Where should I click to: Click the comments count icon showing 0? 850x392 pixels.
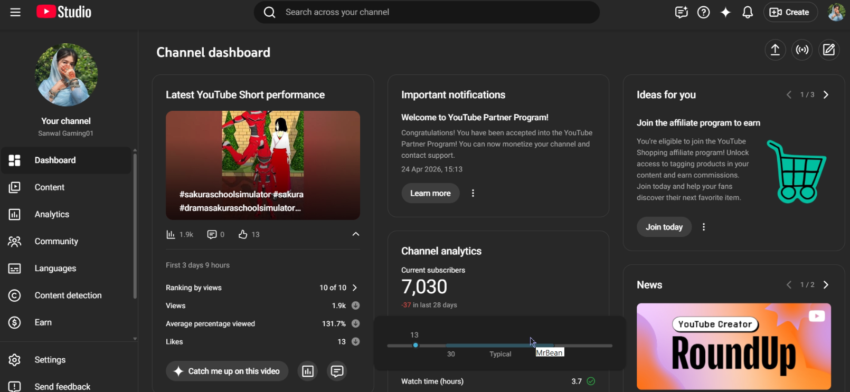point(212,234)
